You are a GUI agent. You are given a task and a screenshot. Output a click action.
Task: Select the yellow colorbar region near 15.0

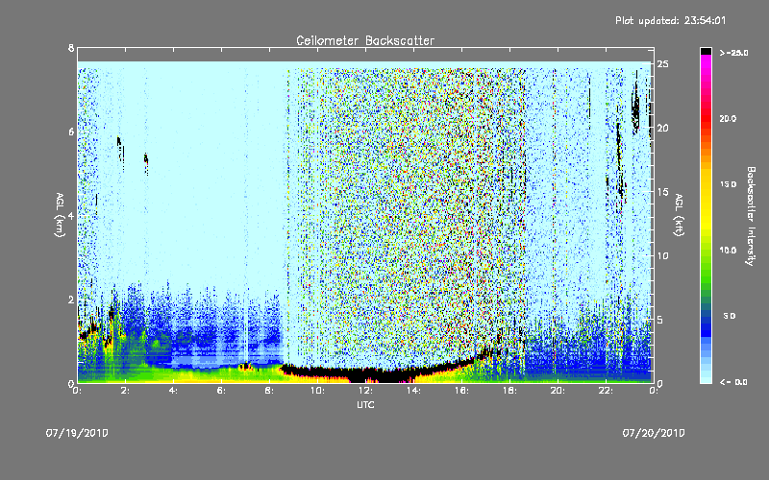(706, 185)
